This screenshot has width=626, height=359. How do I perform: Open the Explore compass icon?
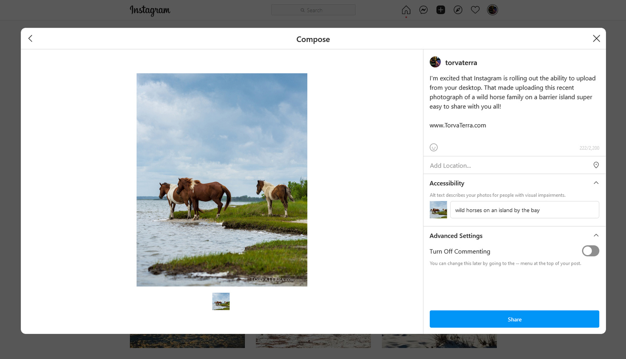pos(458,10)
